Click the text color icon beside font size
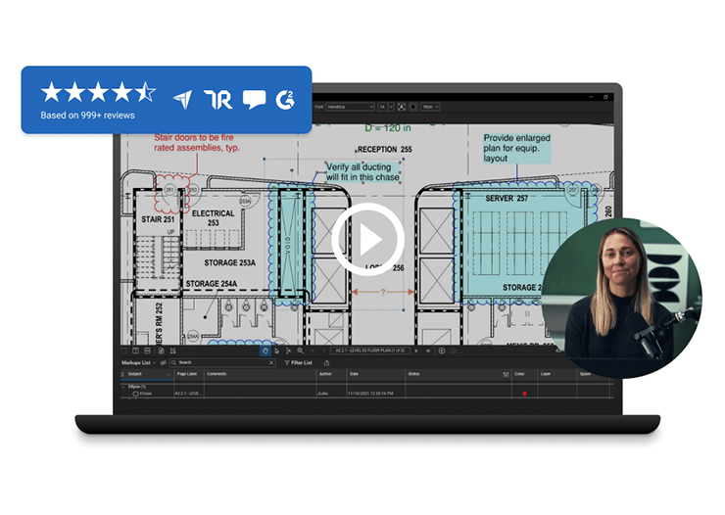 click(x=403, y=106)
